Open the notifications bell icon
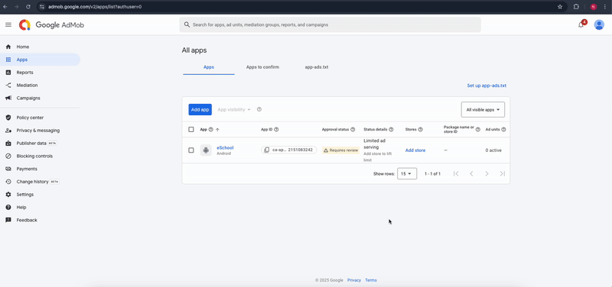Image resolution: width=612 pixels, height=287 pixels. click(x=581, y=24)
